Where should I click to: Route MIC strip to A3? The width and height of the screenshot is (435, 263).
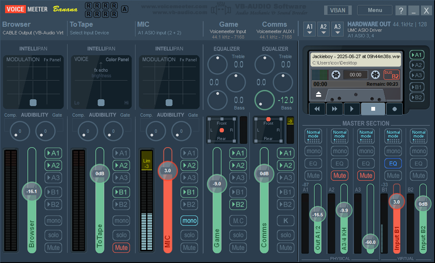tap(189, 178)
